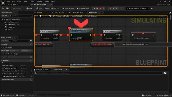Add a new variable via Variables plus icon
This screenshot has width=172, height=97.
pyautogui.click(x=31, y=60)
